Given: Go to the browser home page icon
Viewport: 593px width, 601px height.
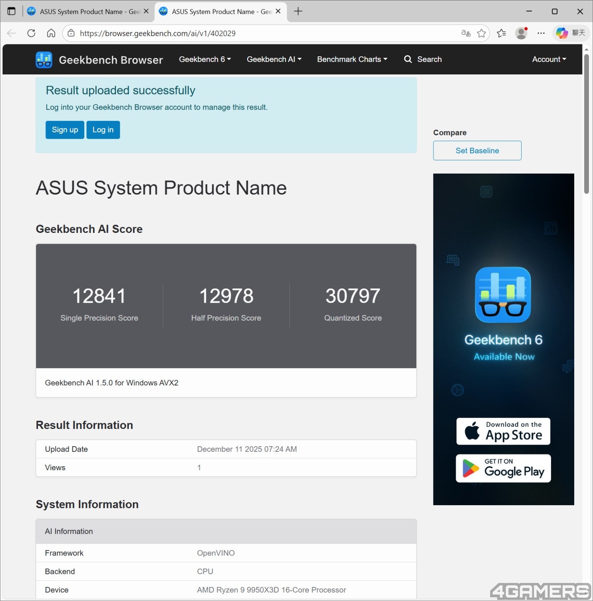Looking at the screenshot, I should coord(51,33).
